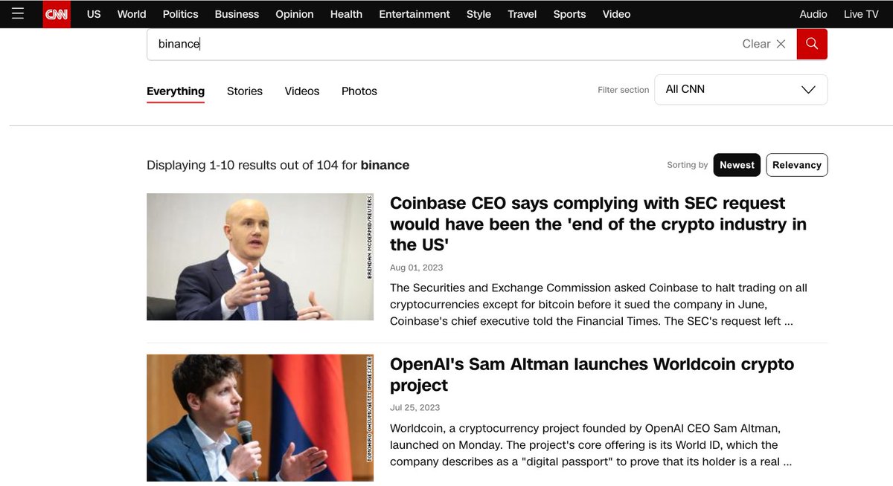Image resolution: width=893 pixels, height=486 pixels.
Task: Click the Coinbase CEO article thumbnail
Action: tap(260, 257)
